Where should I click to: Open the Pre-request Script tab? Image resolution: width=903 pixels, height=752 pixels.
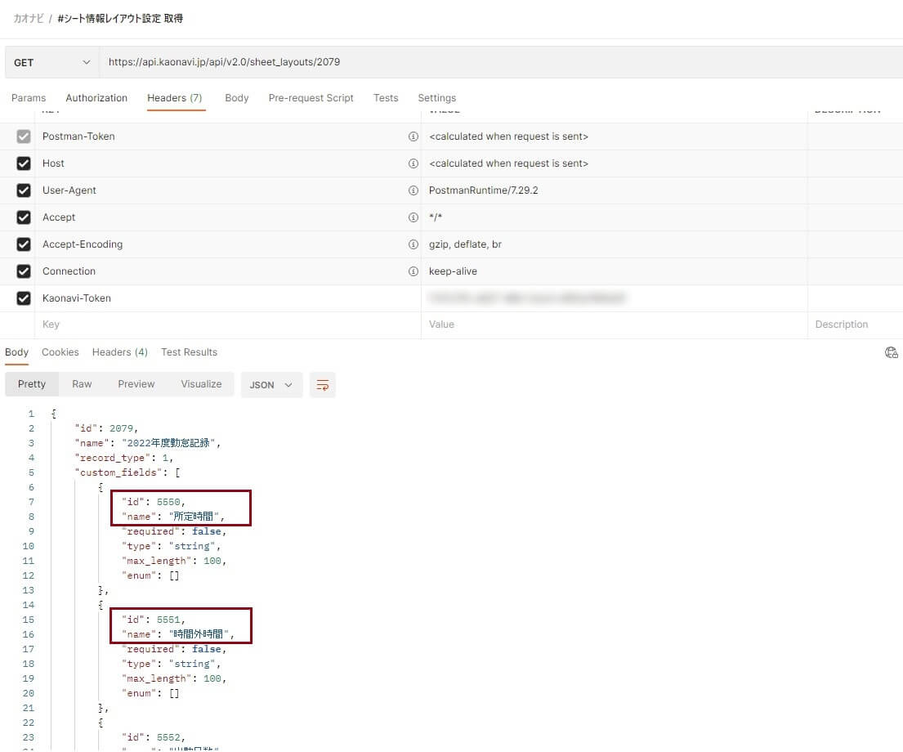click(x=311, y=98)
